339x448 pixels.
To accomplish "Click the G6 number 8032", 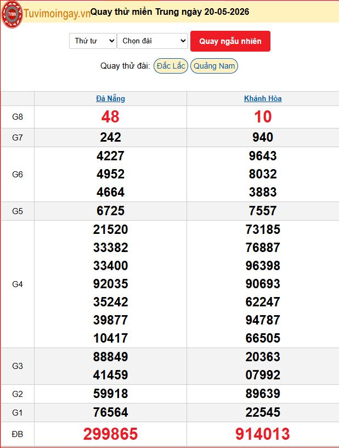I will click(263, 174).
